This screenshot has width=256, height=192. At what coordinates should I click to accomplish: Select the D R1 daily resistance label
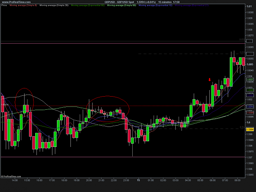[x=242, y=52]
